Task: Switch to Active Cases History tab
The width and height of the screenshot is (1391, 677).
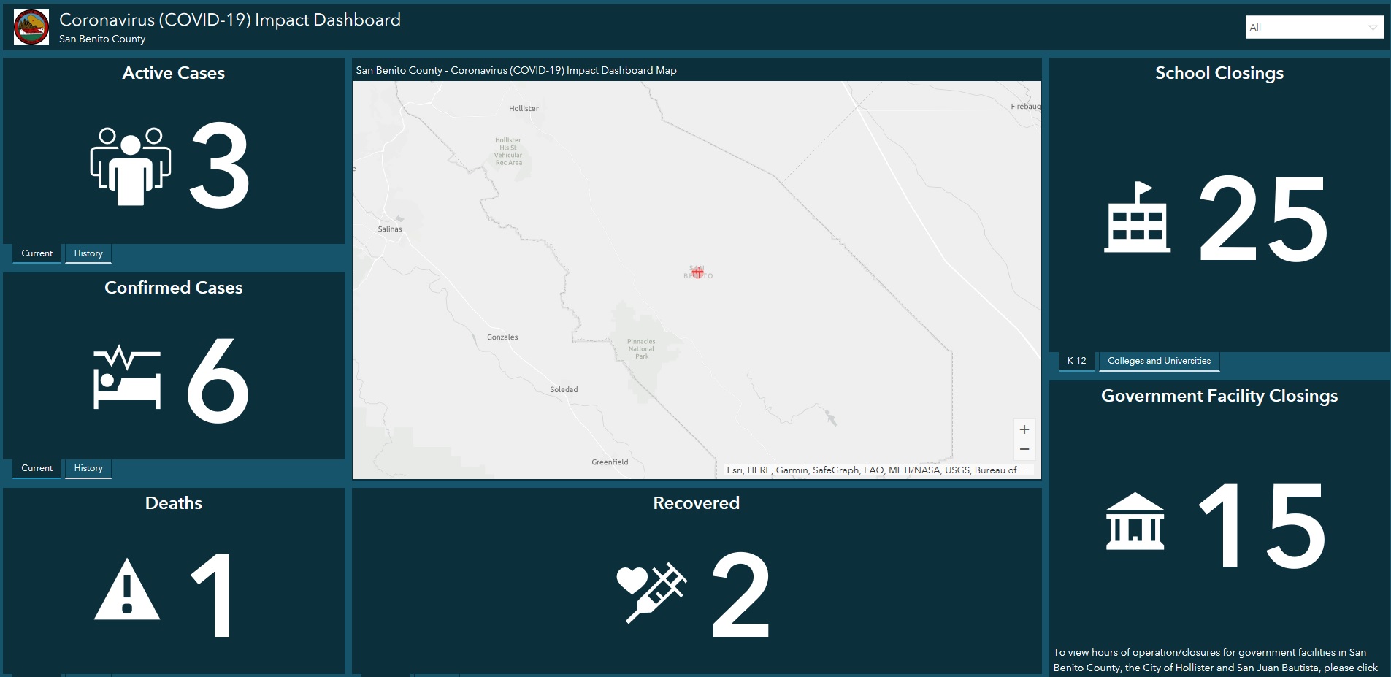Action: 88,253
